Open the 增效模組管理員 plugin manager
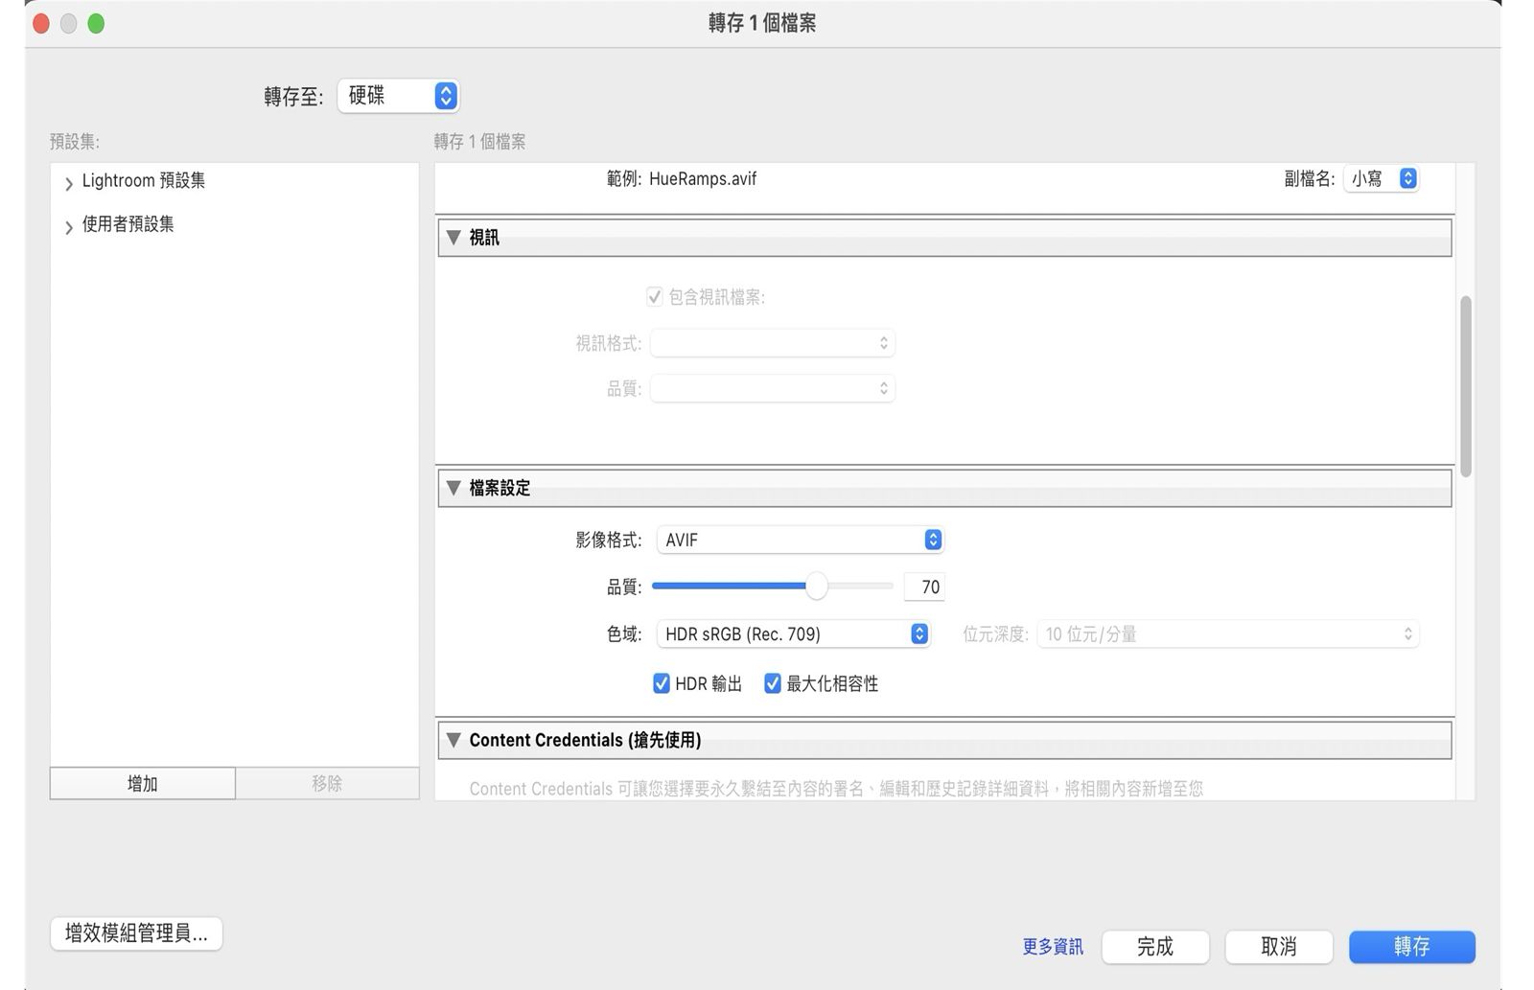 pyautogui.click(x=136, y=933)
